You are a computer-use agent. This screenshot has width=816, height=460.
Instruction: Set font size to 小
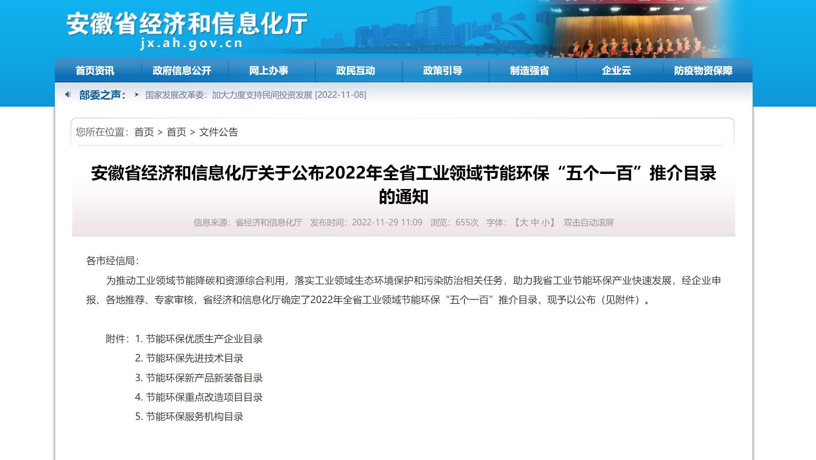click(x=546, y=223)
